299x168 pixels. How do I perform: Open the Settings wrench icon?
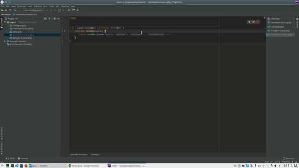point(69,10)
